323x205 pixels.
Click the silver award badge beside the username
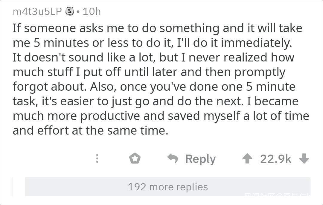click(x=69, y=12)
